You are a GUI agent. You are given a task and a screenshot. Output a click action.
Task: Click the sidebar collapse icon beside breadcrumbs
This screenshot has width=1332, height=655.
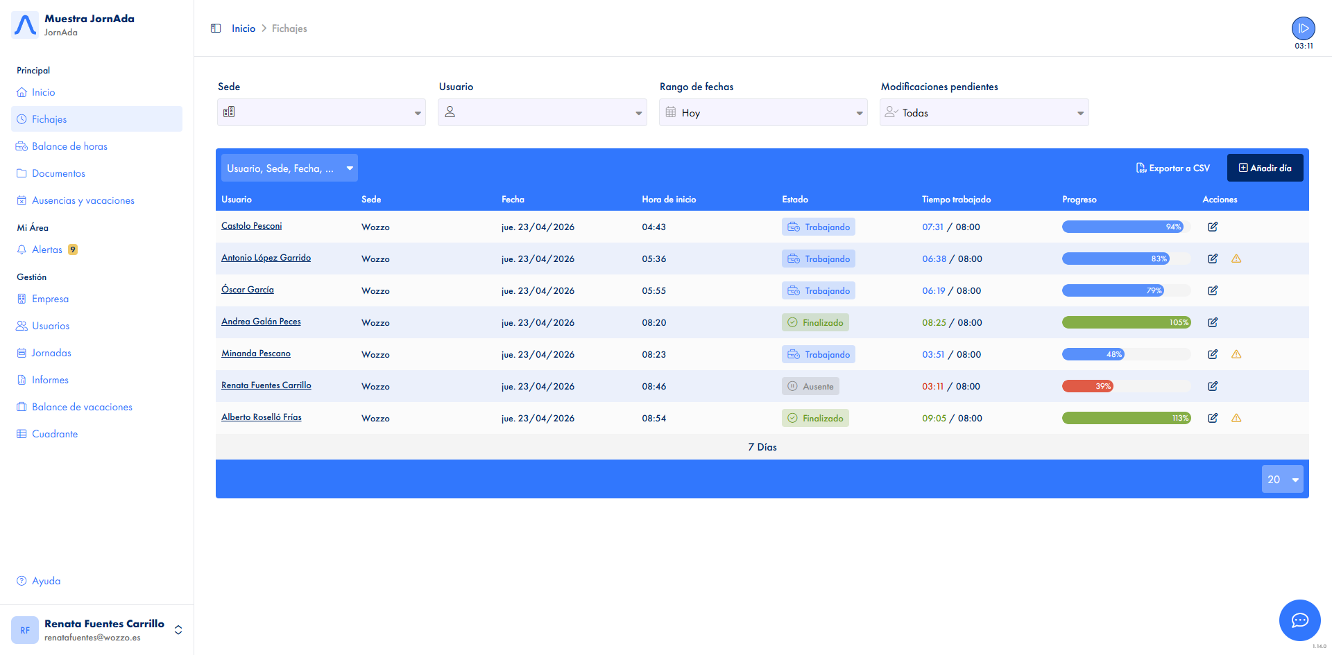click(x=216, y=28)
